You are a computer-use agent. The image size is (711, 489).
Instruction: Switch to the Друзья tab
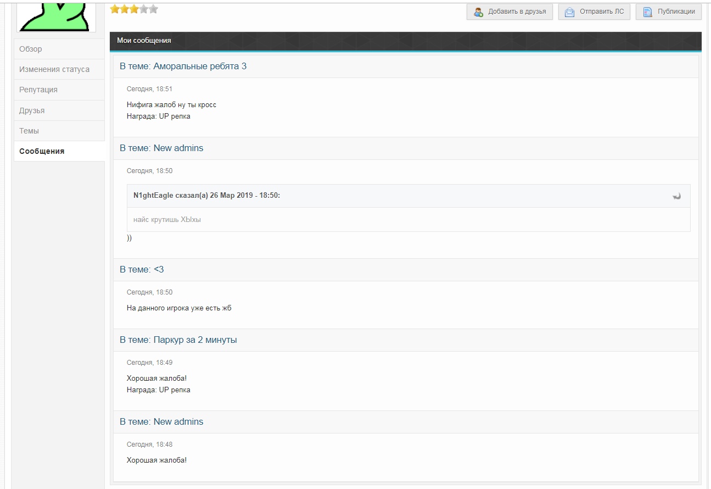[59, 110]
